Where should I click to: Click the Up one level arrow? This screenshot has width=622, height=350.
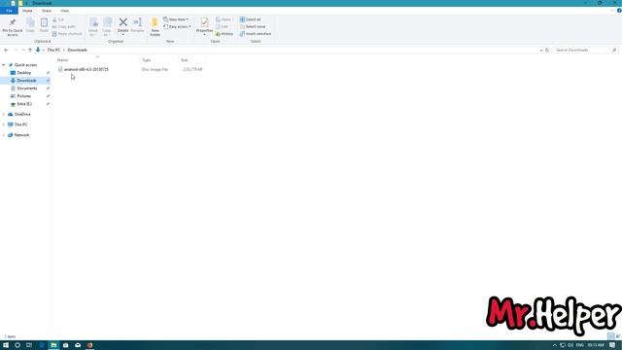coord(30,50)
